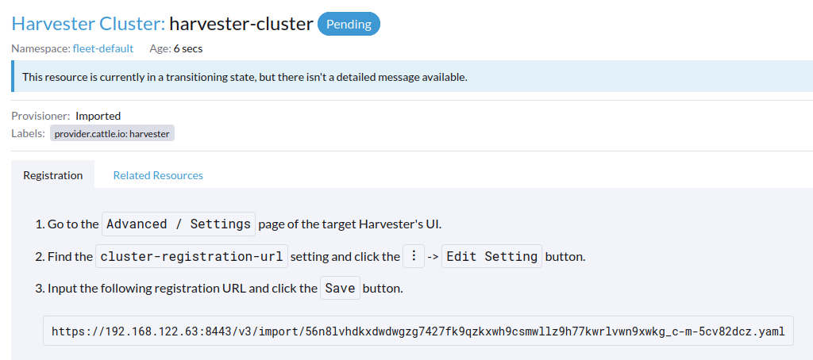Click the registration URL code box
The image size is (813, 360).
click(x=418, y=331)
